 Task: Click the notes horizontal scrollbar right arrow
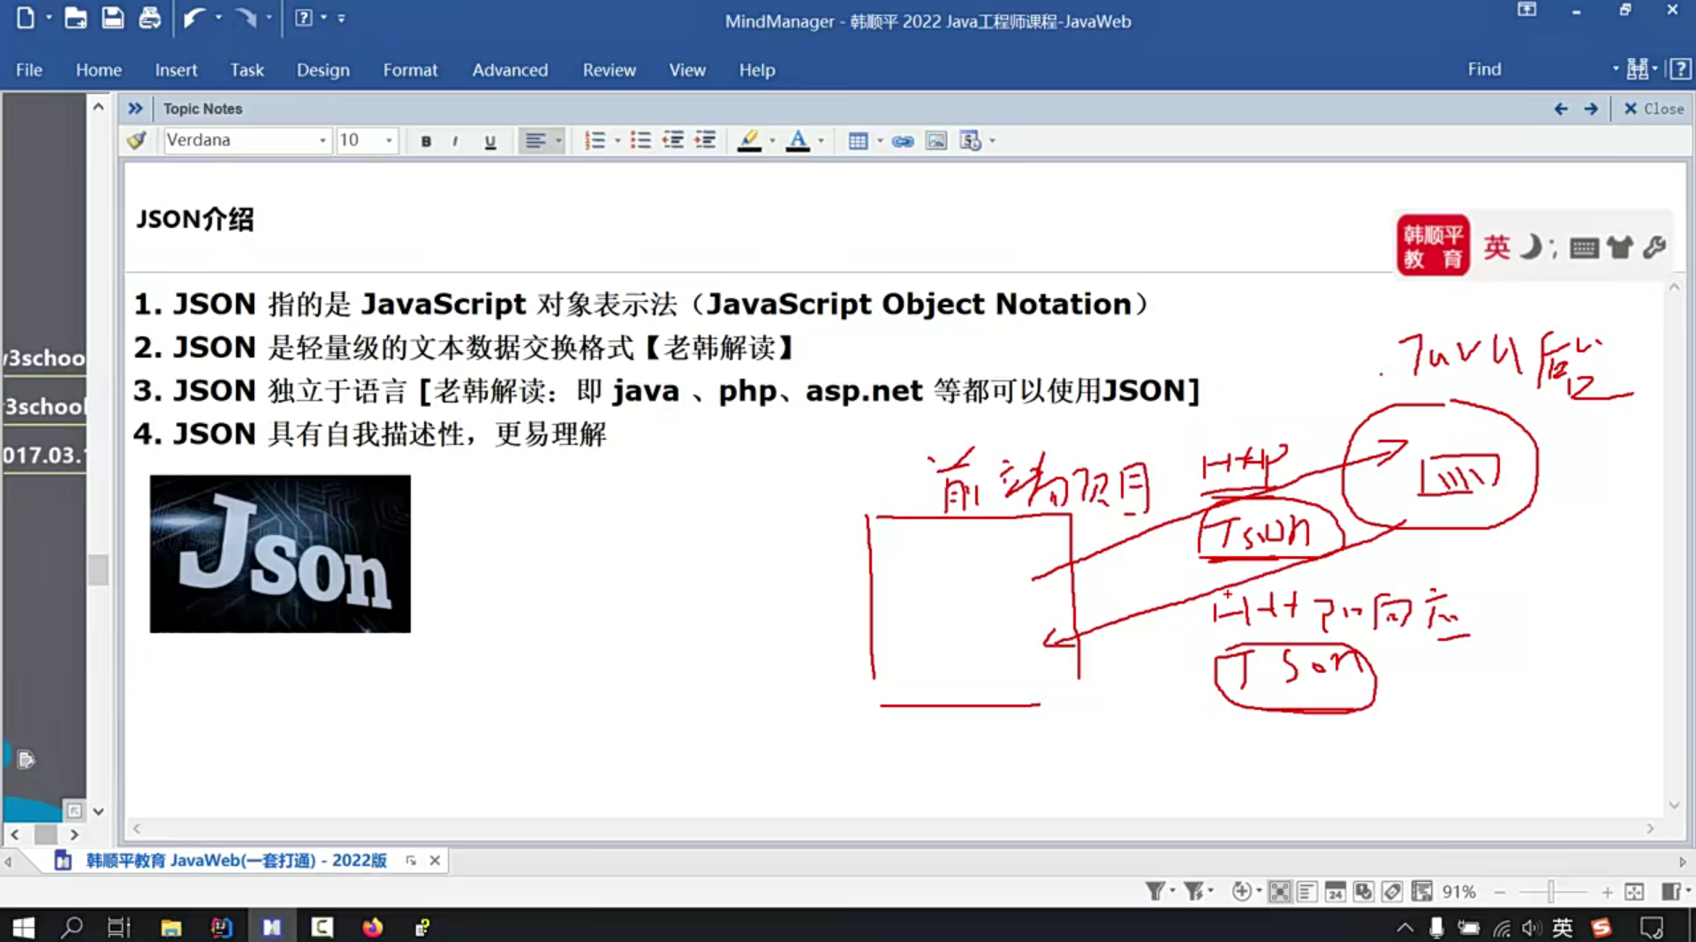click(x=1649, y=828)
